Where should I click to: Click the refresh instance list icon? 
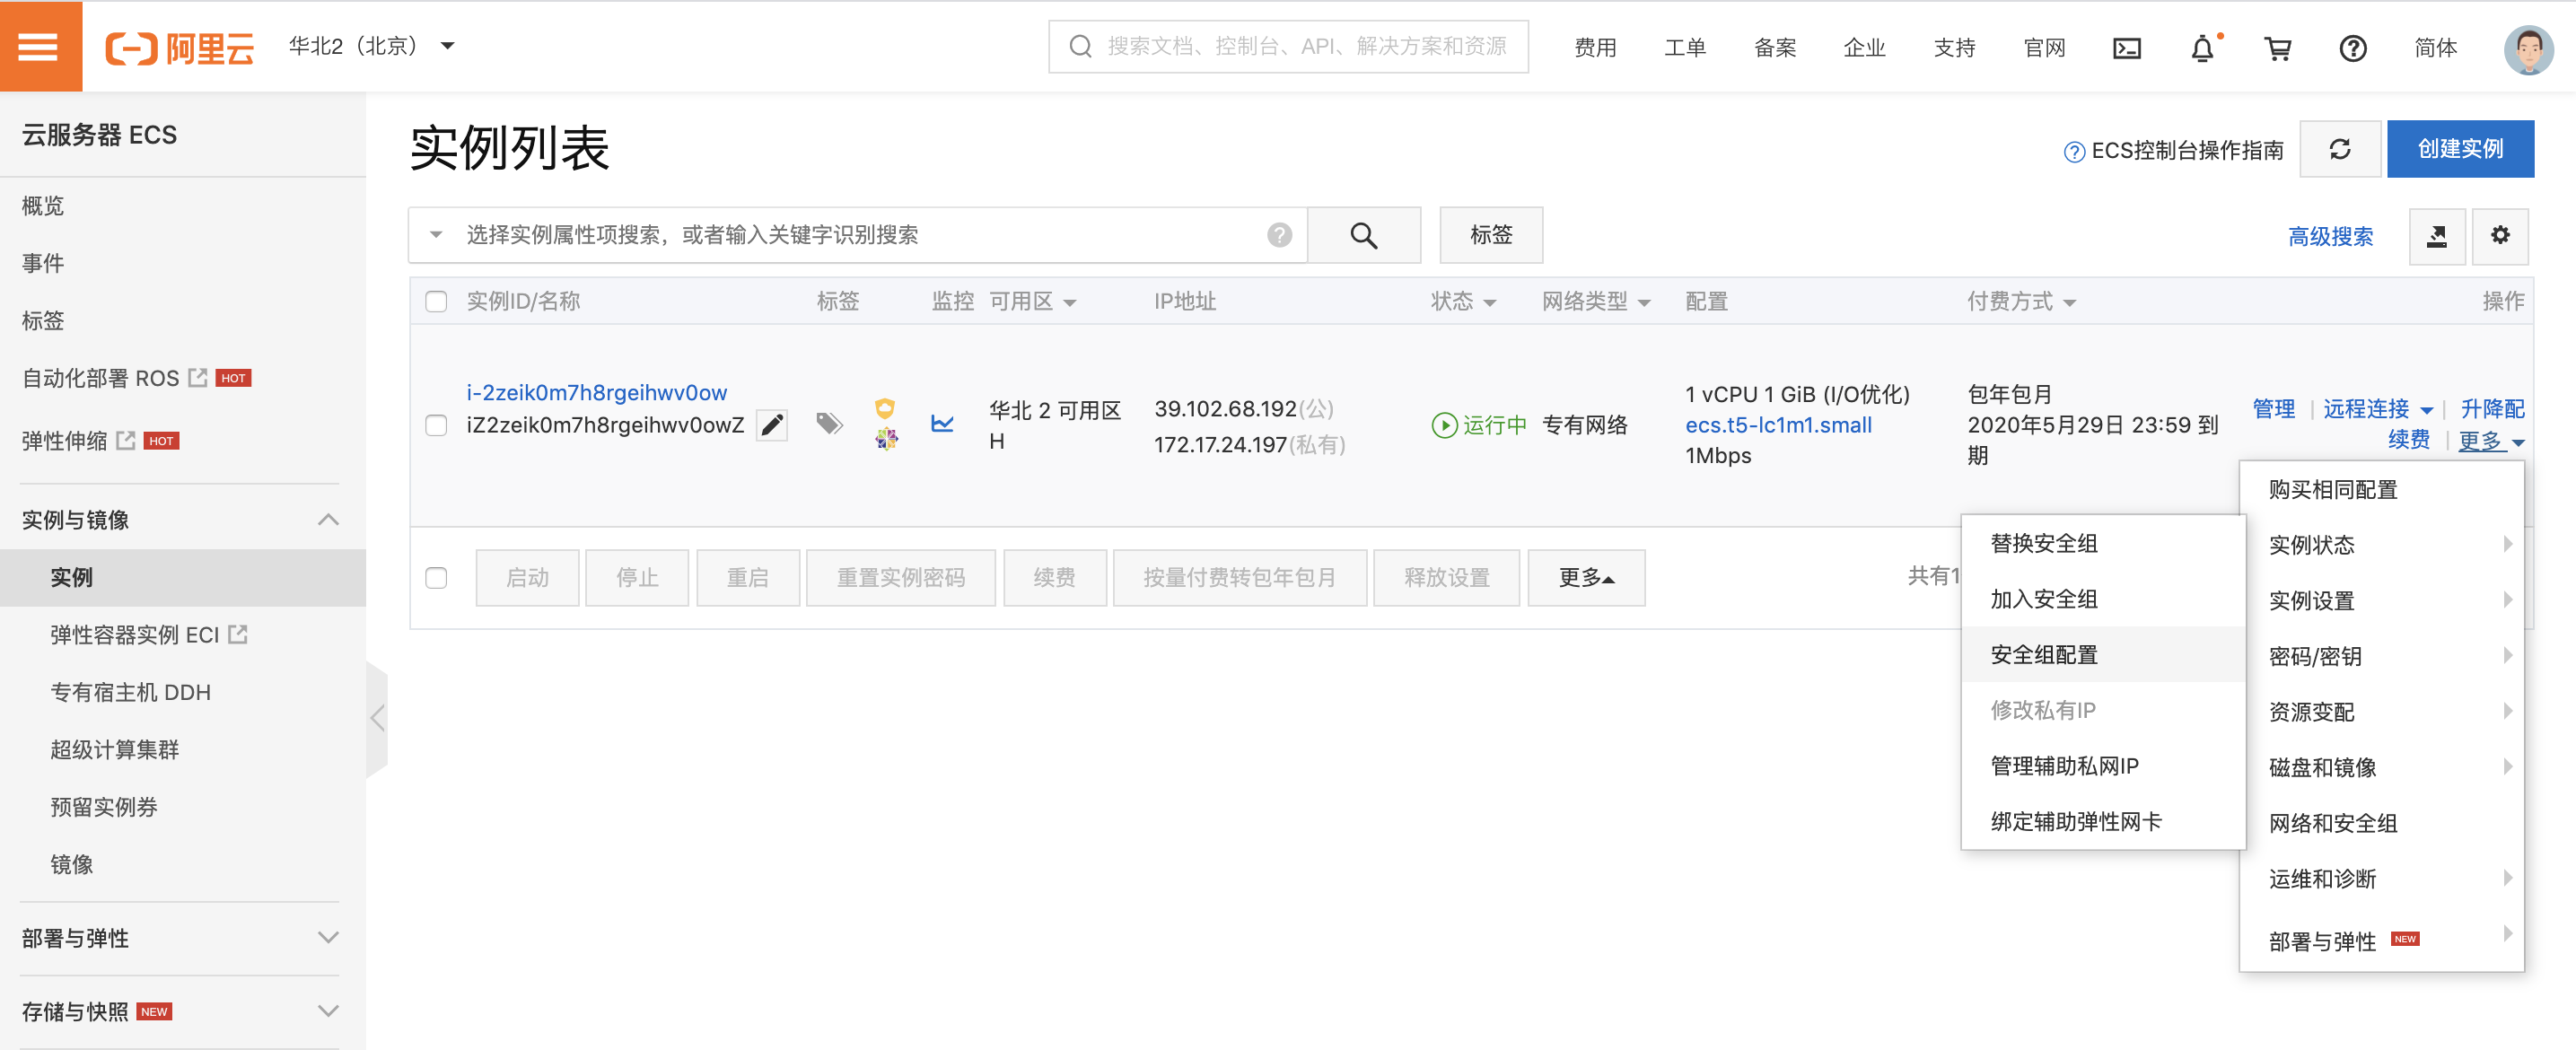[2339, 150]
